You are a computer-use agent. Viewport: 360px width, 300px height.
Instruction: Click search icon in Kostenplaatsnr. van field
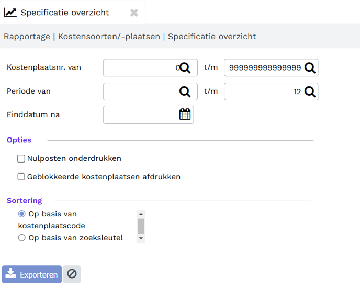(x=185, y=67)
